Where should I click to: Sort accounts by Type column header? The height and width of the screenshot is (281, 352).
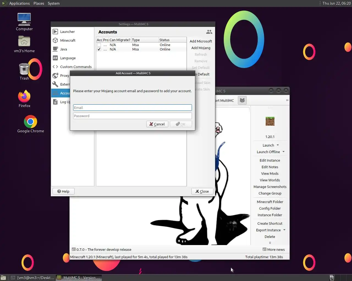point(145,40)
